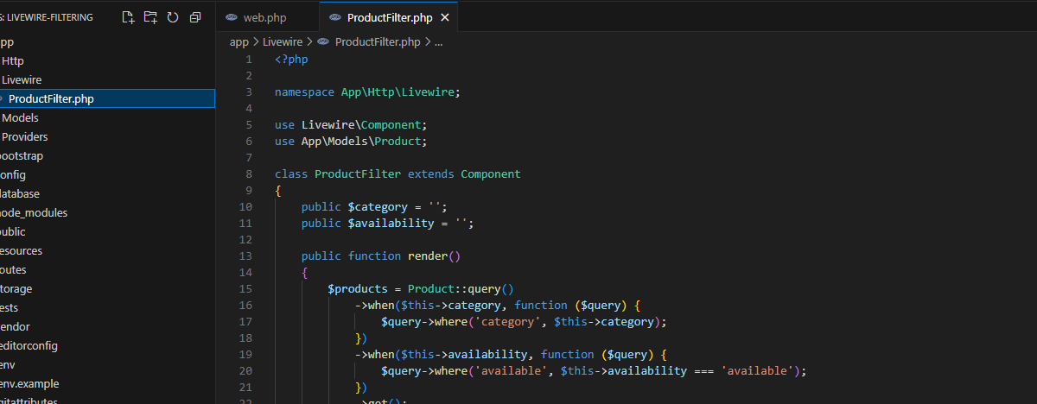The image size is (1037, 404).
Task: Select the ProductFilter.php editor tab
Action: pyautogui.click(x=388, y=17)
